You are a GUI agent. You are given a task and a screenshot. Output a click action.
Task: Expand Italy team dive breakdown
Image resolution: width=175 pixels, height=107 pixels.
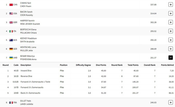pyautogui.click(x=170, y=31)
